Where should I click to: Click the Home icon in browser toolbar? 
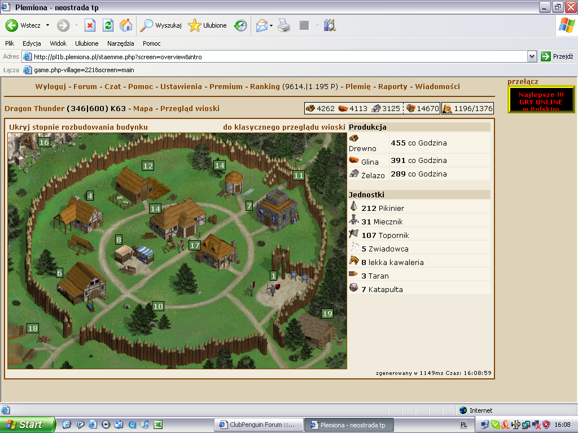click(x=126, y=25)
